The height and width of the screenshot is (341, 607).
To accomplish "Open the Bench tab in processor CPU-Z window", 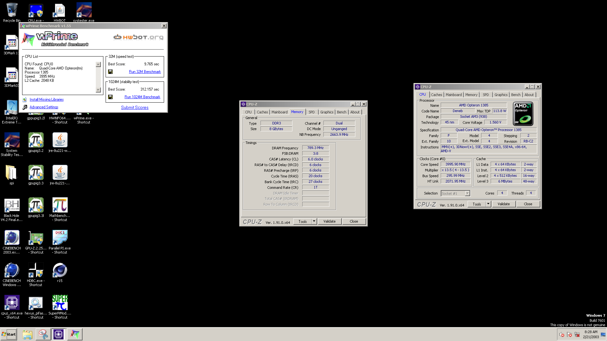I will point(516,95).
